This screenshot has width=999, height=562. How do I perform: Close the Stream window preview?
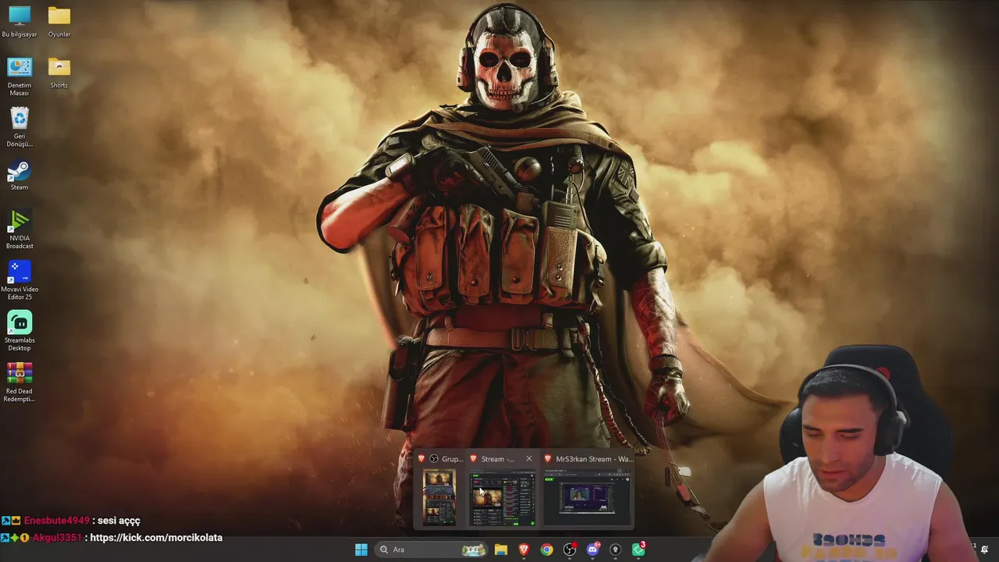tap(529, 459)
